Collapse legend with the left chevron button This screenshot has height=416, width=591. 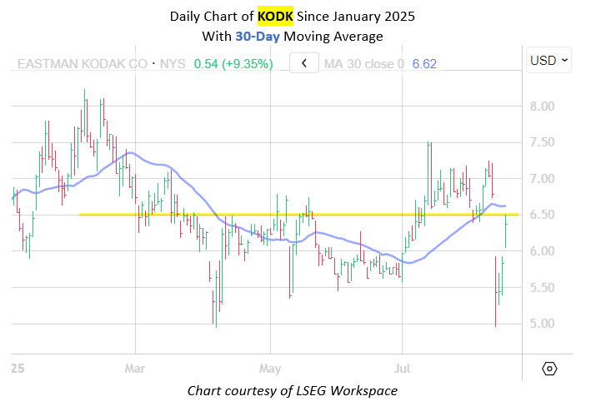(x=304, y=62)
